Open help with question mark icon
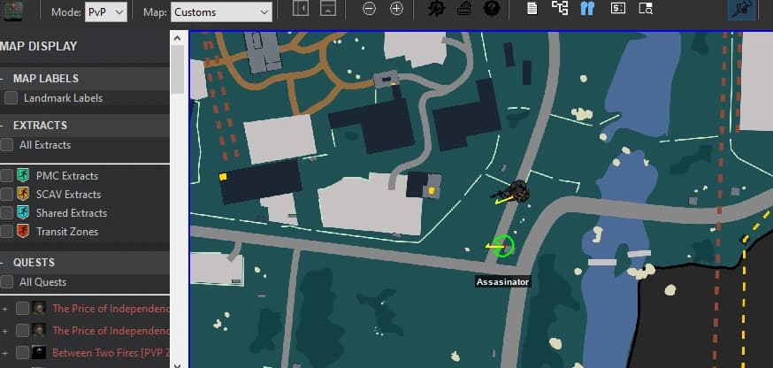Viewport: 773px width, 368px height. (x=492, y=8)
